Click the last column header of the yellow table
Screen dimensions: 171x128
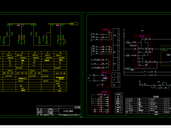pos(60,53)
